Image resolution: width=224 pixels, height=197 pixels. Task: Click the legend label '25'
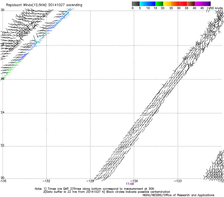pos(171,8)
